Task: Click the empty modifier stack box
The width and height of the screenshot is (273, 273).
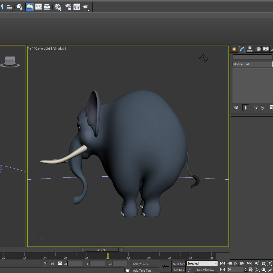Action: 253,86
